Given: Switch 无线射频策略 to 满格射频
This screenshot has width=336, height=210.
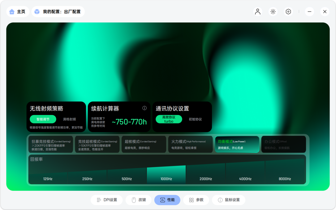Looking at the screenshot, I should tap(69, 119).
